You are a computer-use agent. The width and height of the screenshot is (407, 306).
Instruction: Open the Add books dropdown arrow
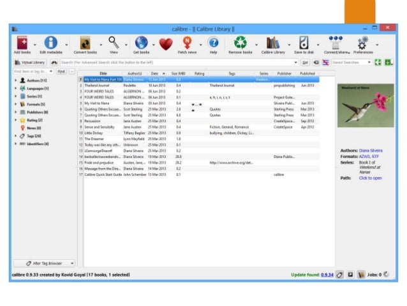[x=35, y=45]
